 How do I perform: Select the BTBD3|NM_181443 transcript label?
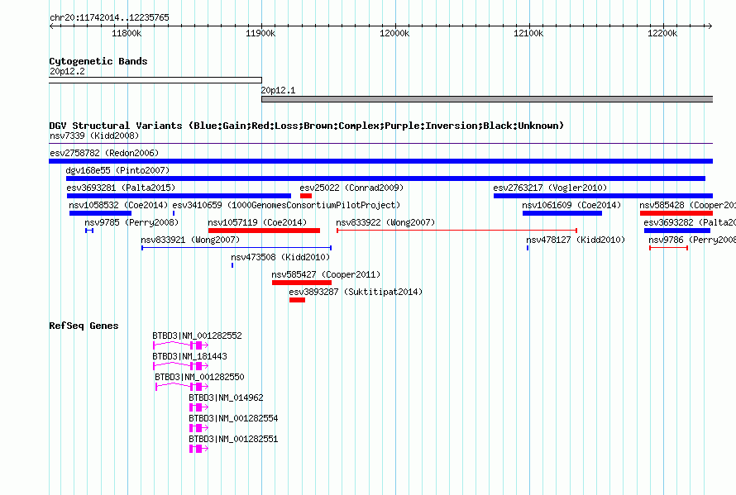tap(189, 356)
